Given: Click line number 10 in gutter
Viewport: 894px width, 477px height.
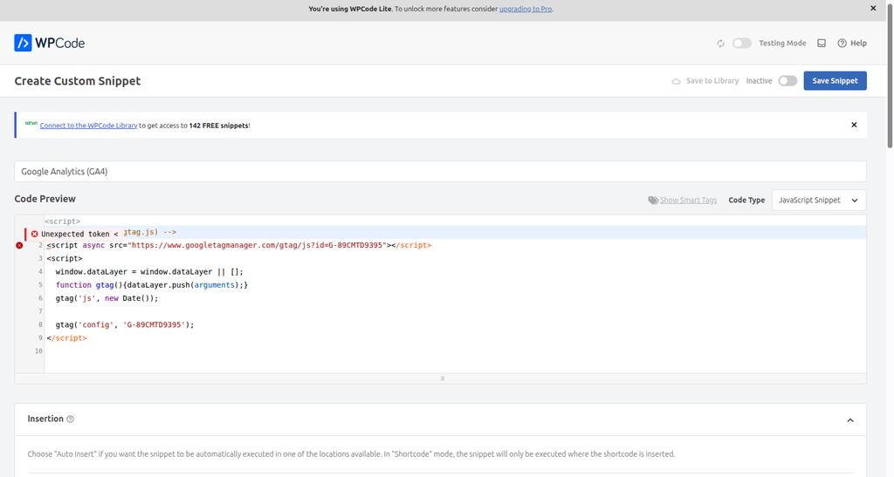Looking at the screenshot, I should pyautogui.click(x=38, y=351).
